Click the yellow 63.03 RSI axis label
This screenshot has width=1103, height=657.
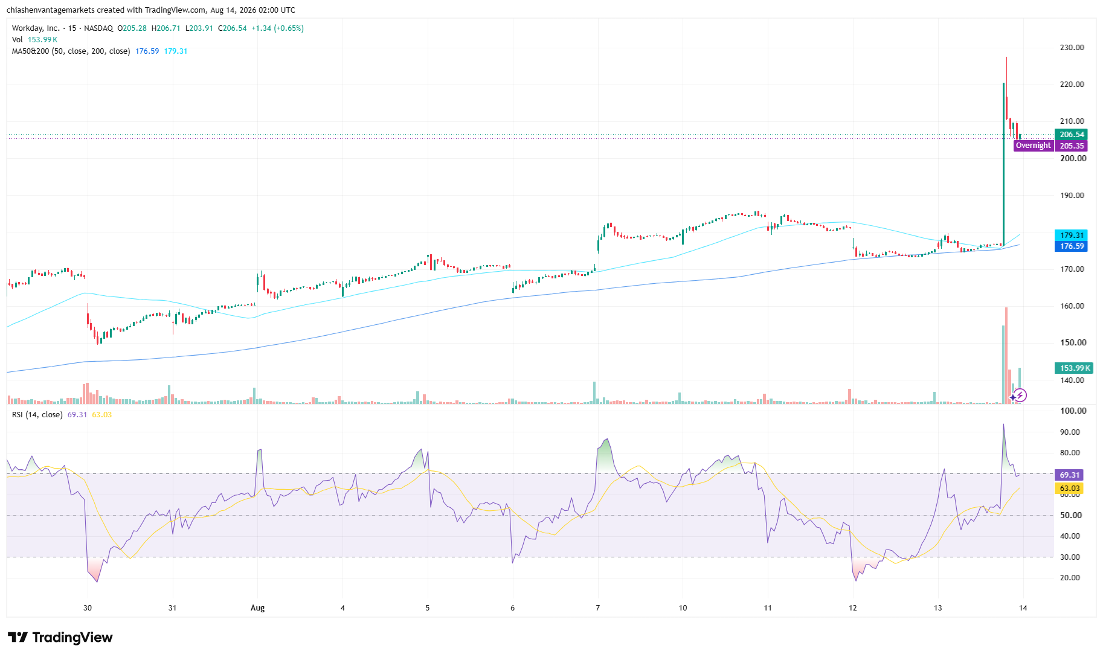(x=1069, y=489)
